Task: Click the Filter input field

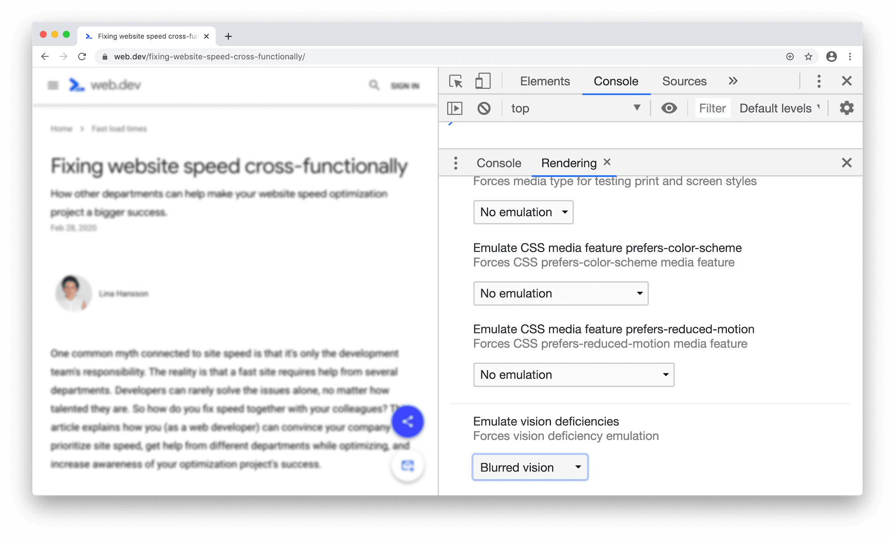Action: point(712,107)
